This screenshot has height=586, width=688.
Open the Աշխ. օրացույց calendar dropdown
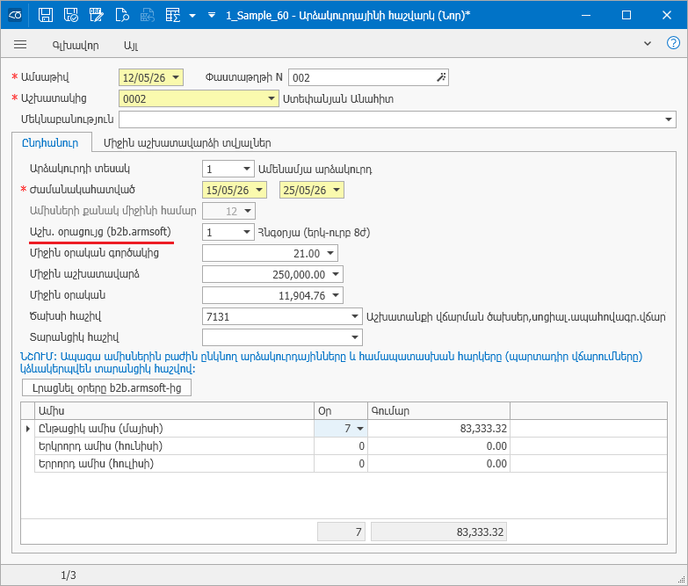point(247,232)
